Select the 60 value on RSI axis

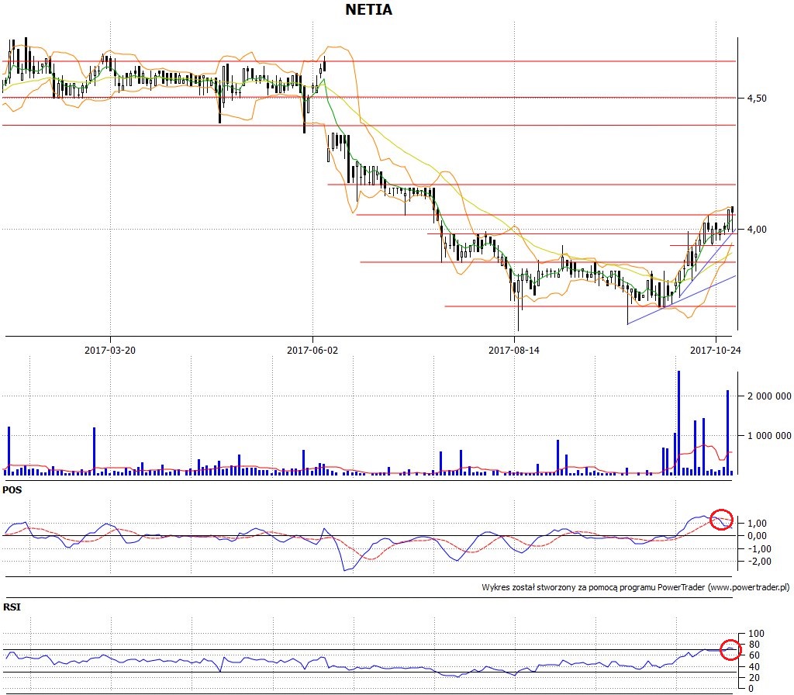(x=754, y=655)
